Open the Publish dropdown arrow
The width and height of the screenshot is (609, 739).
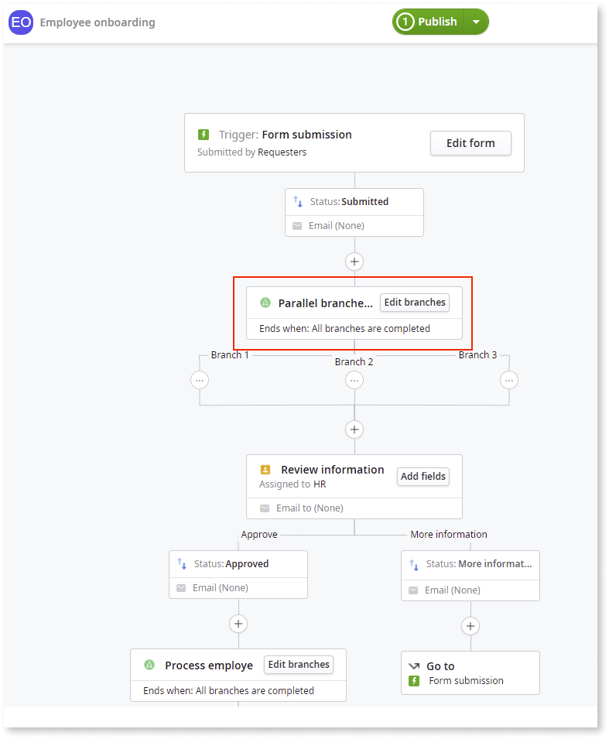pos(476,22)
